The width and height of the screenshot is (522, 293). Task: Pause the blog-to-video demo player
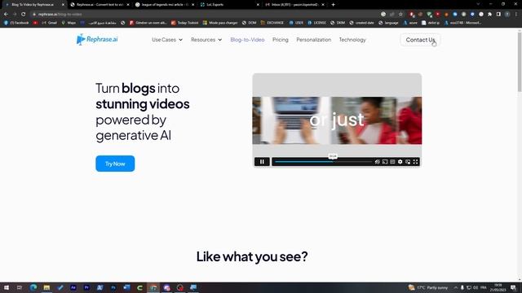pos(262,162)
